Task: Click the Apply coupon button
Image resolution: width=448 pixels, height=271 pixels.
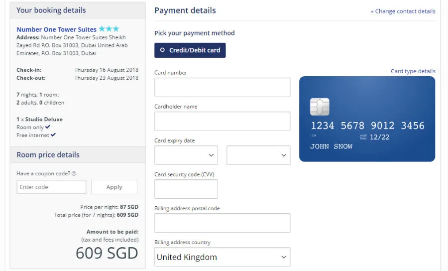Action: [x=114, y=187]
